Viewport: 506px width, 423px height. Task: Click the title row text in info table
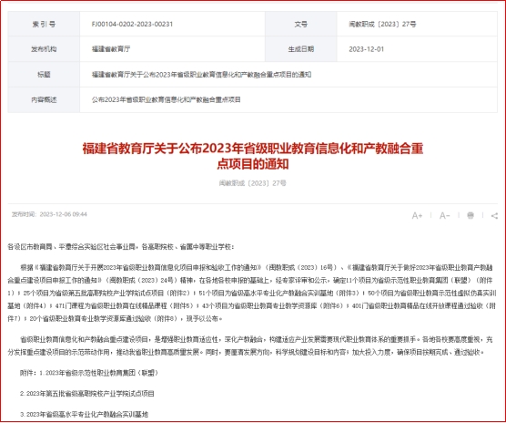[201, 75]
